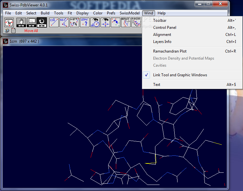Maximize the Swiss-PdbViewer window
This screenshot has height=191, width=243.
tap(208, 4)
